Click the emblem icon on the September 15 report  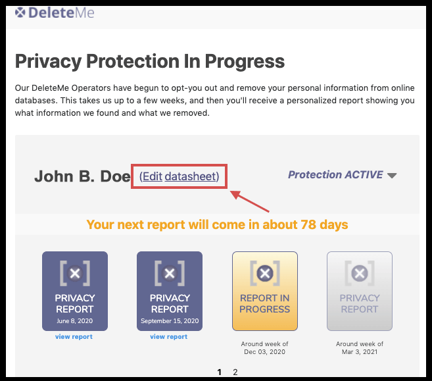tap(170, 272)
